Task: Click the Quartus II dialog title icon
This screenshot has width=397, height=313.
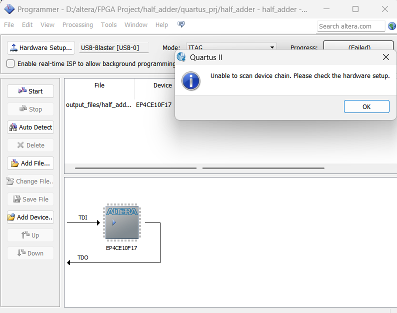Action: click(x=181, y=57)
